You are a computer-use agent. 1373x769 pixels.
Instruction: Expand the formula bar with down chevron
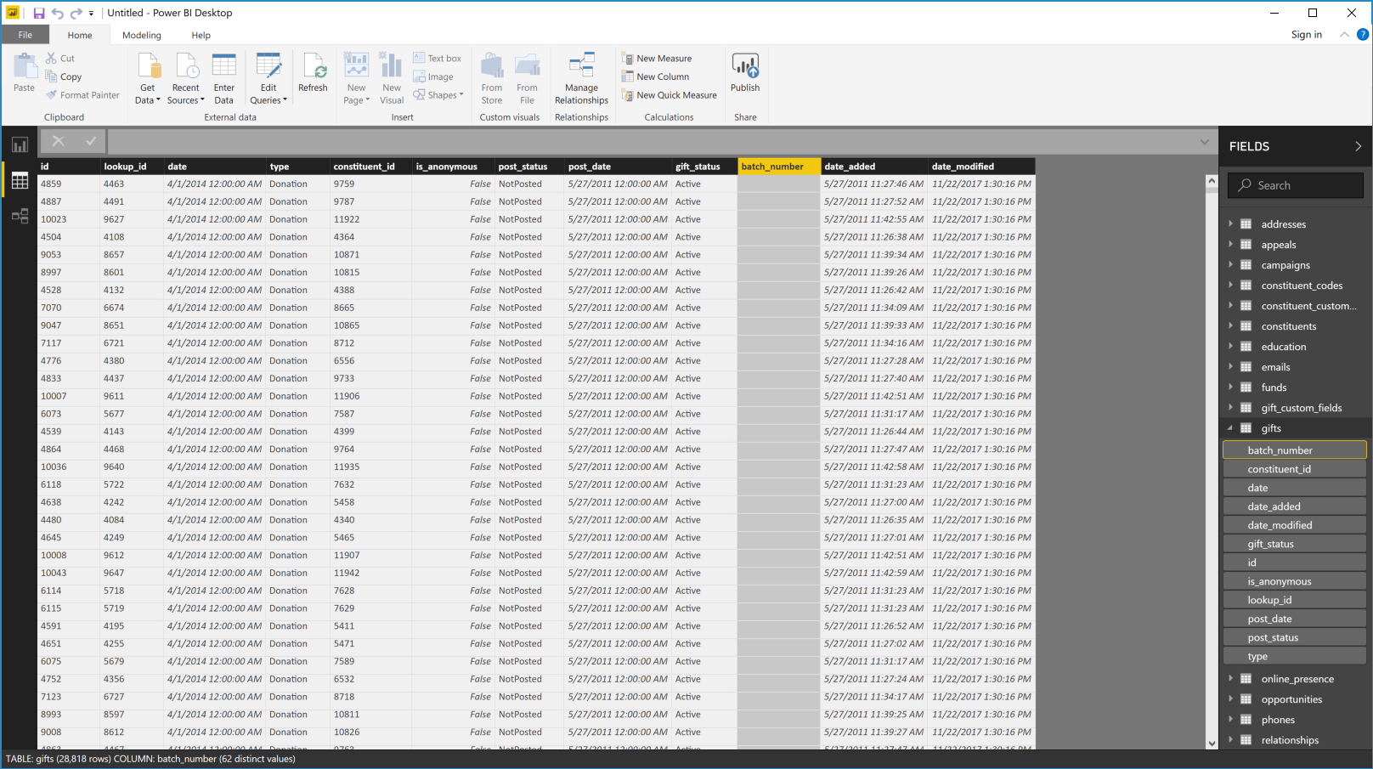pos(1204,142)
